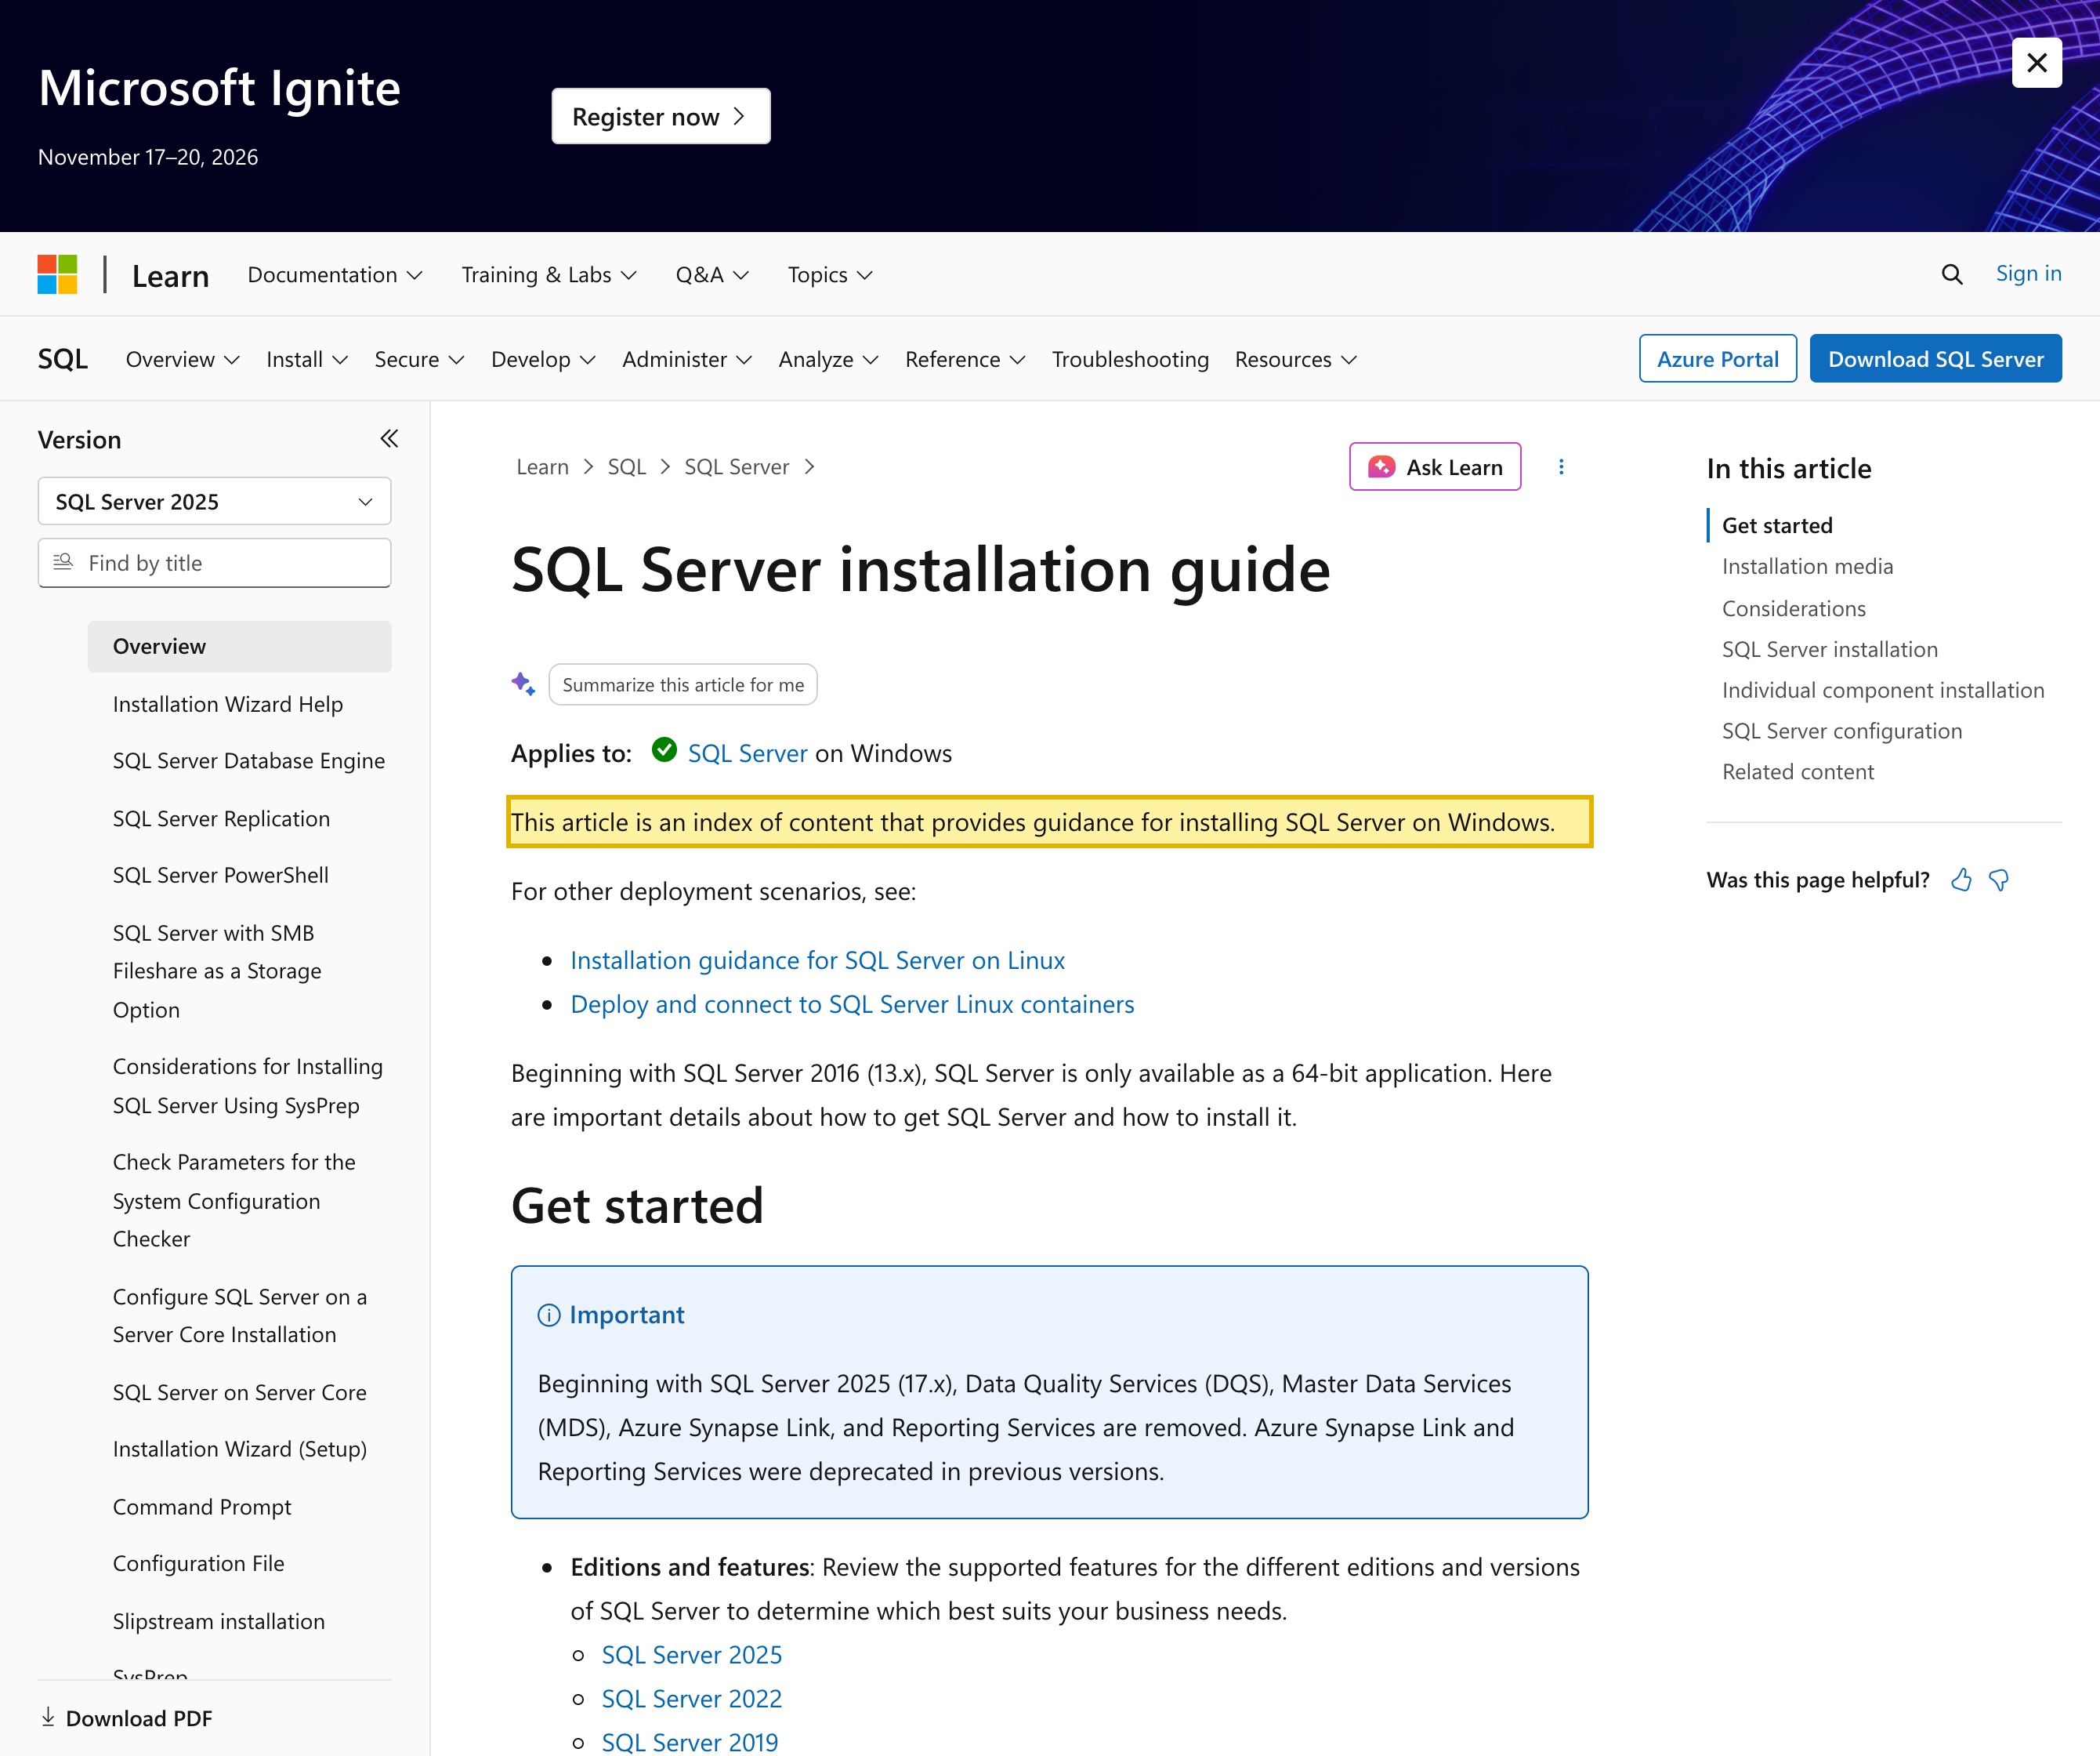Click Summarize this article for me
This screenshot has height=1756, width=2100.
(x=683, y=684)
